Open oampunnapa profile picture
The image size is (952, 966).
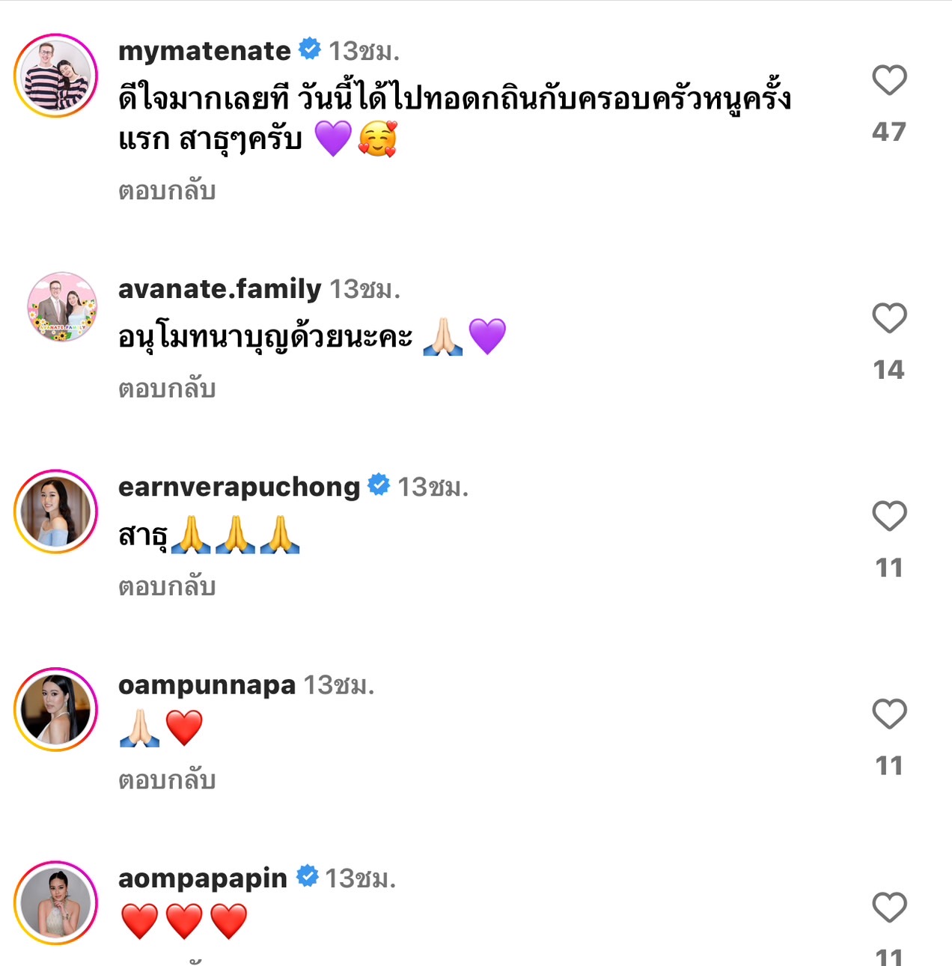pos(56,709)
